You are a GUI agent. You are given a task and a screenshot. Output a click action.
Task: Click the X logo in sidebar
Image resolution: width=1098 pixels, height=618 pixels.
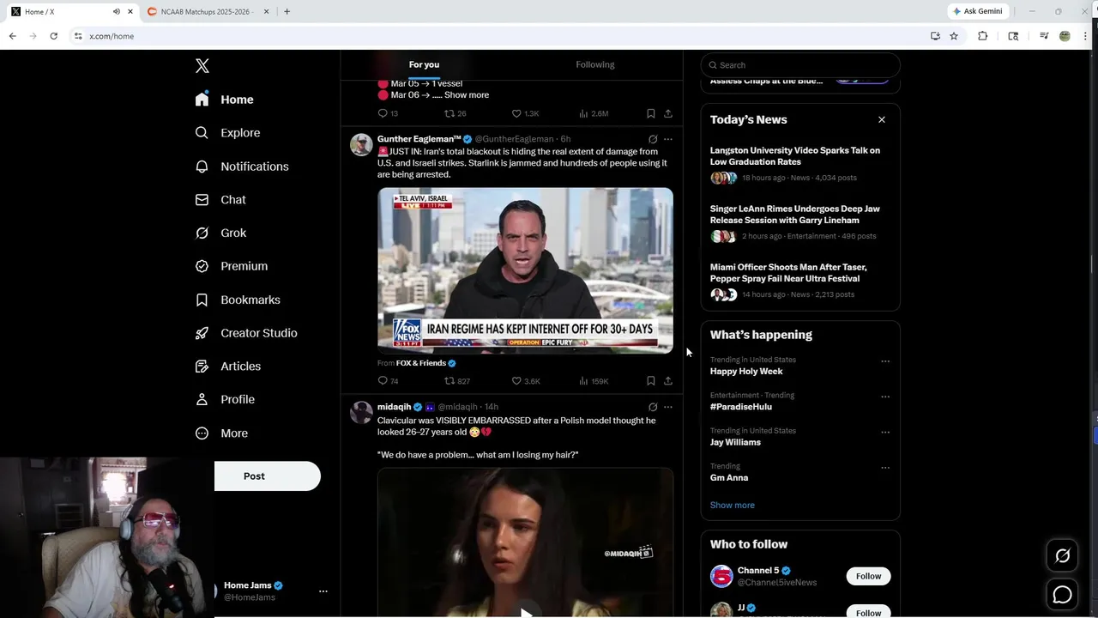(x=202, y=66)
